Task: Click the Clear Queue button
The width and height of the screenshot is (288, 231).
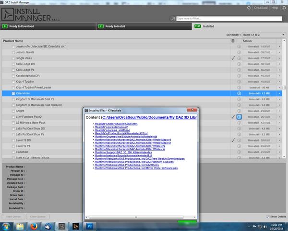Action: coord(37,217)
